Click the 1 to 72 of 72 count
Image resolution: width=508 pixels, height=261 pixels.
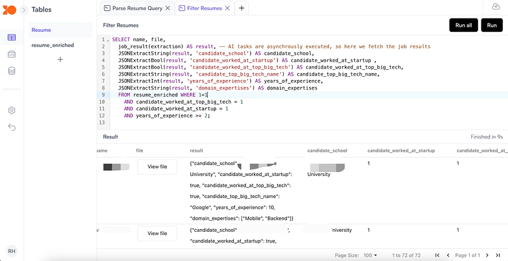click(406, 255)
